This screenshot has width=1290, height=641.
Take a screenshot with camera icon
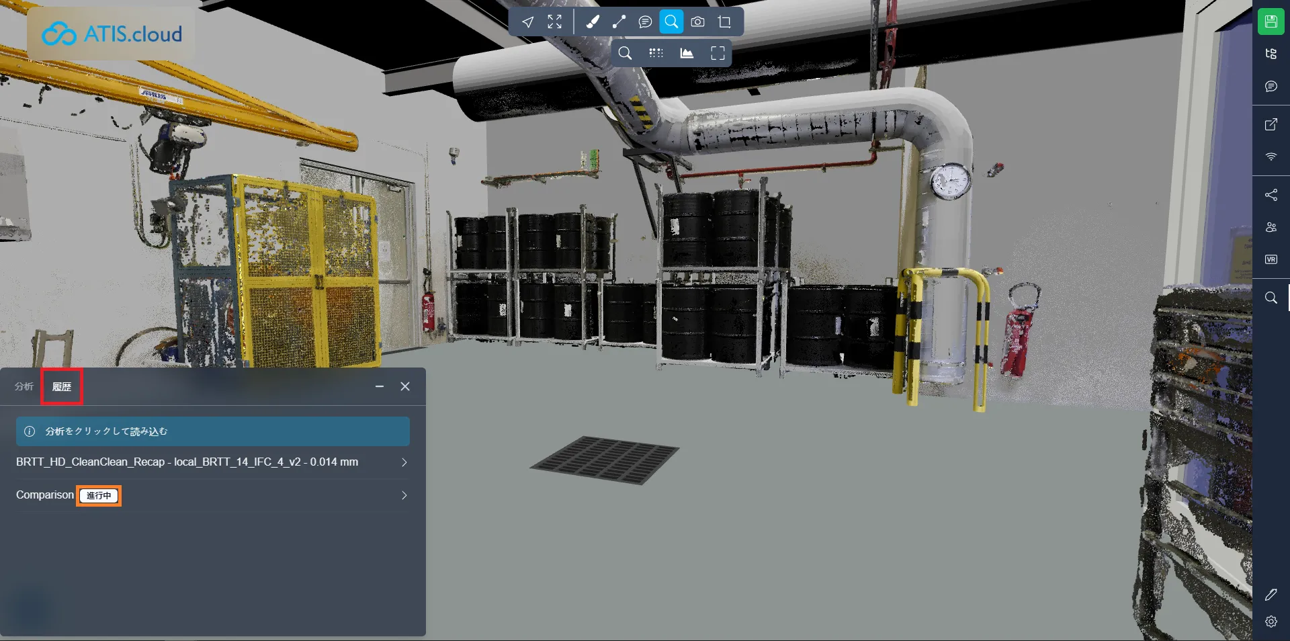coord(697,22)
